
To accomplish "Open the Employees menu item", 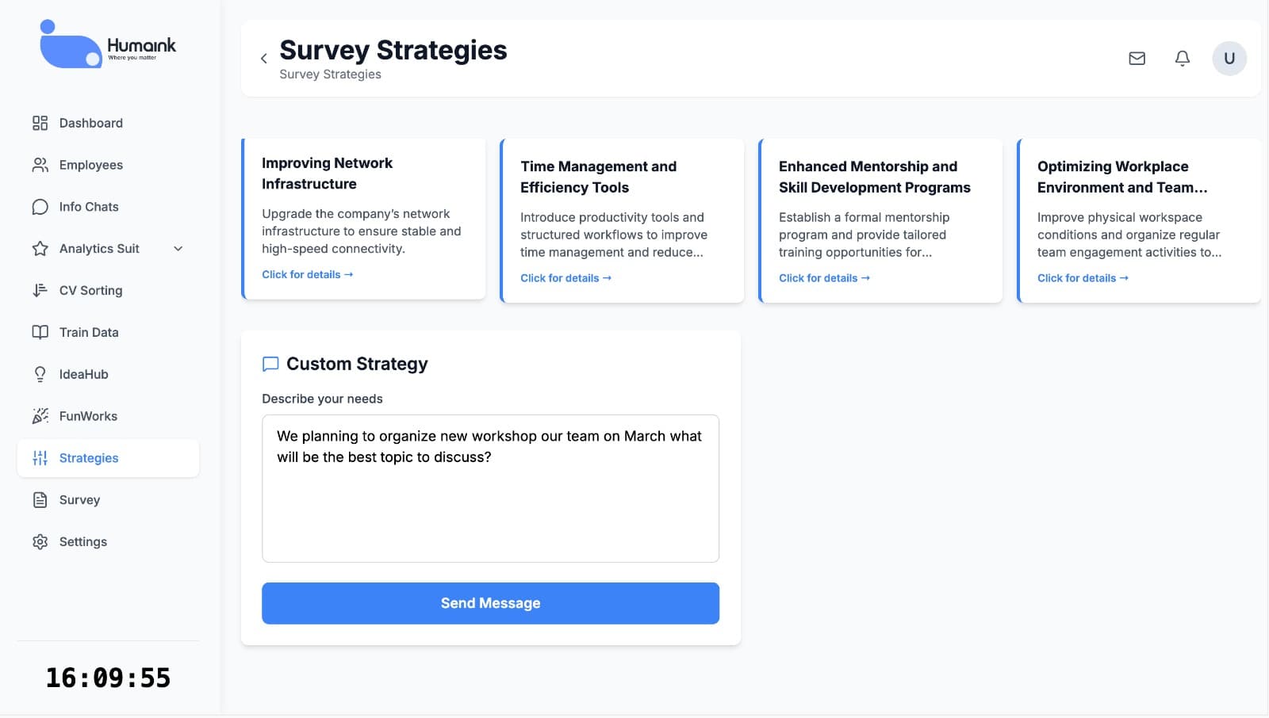I will tap(90, 165).
